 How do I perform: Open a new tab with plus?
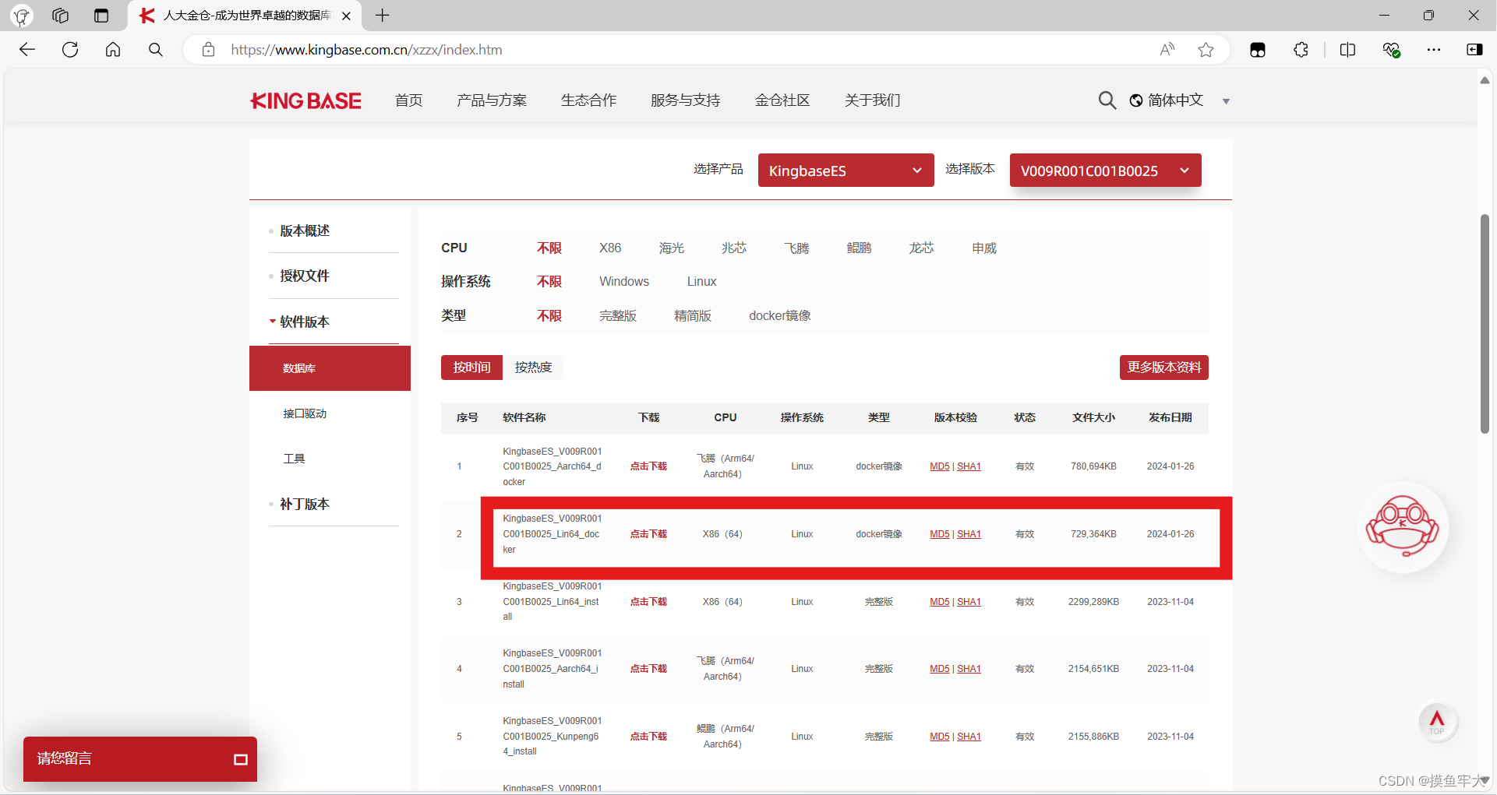coord(382,16)
